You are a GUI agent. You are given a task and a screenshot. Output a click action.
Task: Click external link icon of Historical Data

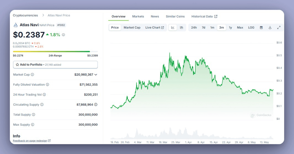[216, 17]
